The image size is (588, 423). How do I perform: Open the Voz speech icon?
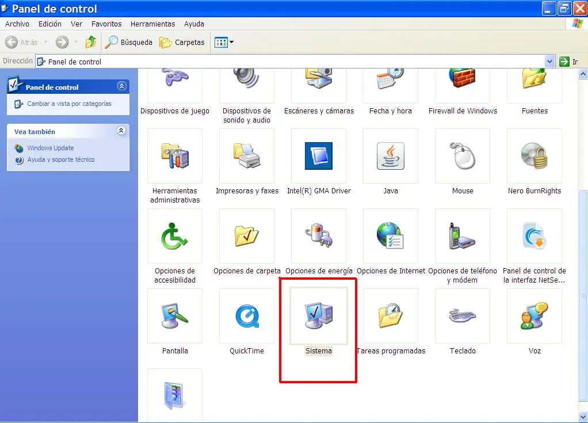point(534,316)
